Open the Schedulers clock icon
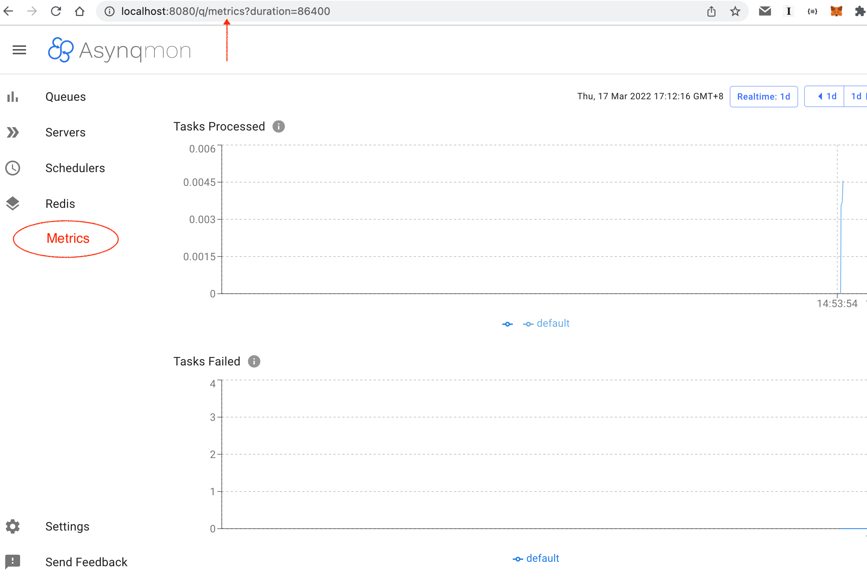867x577 pixels. click(x=13, y=168)
